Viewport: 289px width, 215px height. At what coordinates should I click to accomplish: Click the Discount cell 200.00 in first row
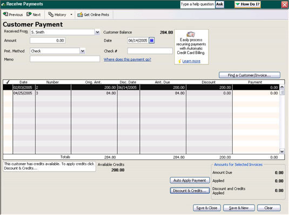tap(209, 88)
